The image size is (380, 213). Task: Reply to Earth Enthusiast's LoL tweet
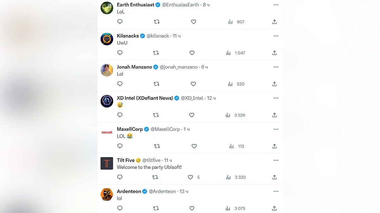click(120, 22)
